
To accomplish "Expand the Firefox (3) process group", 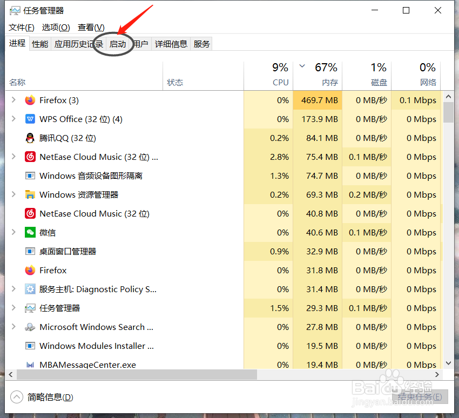I will pos(13,100).
